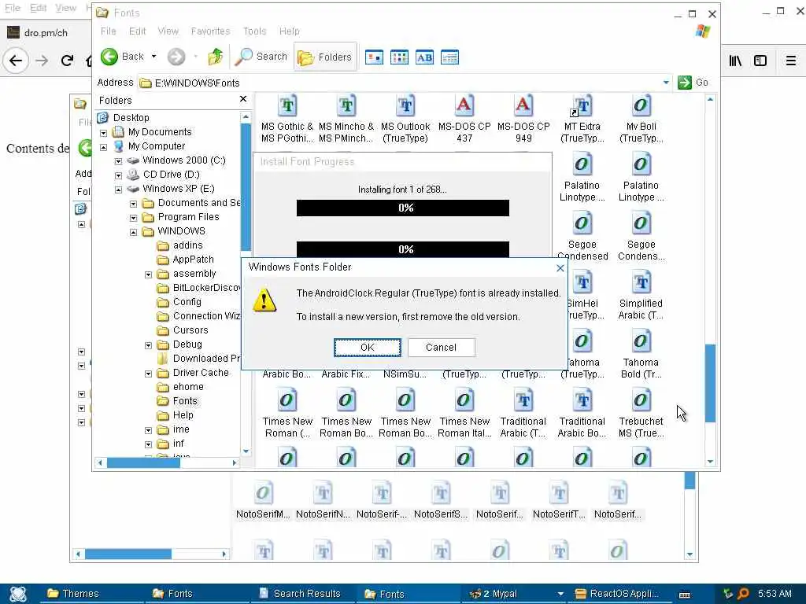The image size is (806, 604).
Task: Expand CD Drive (D:) node
Action: pyautogui.click(x=118, y=175)
